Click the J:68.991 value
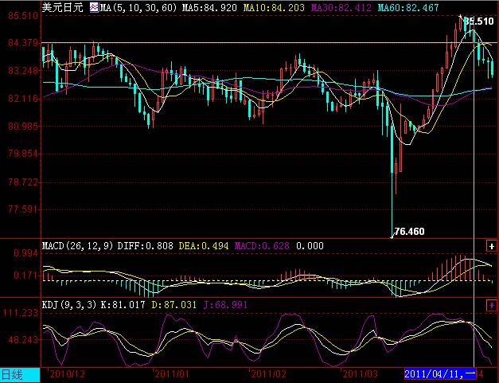Viewport: 499px width, 383px height. point(225,305)
